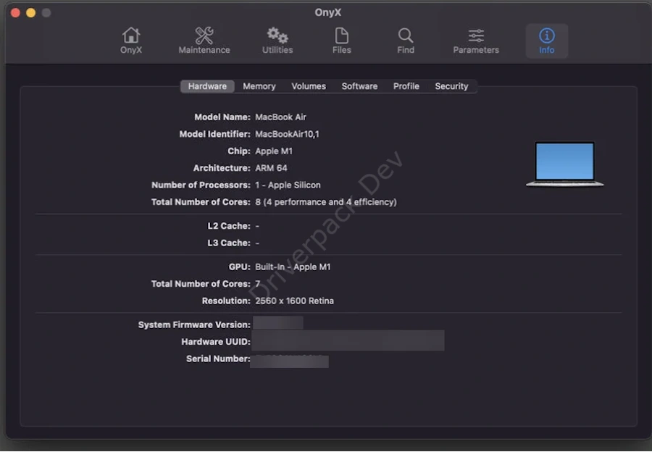Click the MacBook laptop image

(x=564, y=164)
